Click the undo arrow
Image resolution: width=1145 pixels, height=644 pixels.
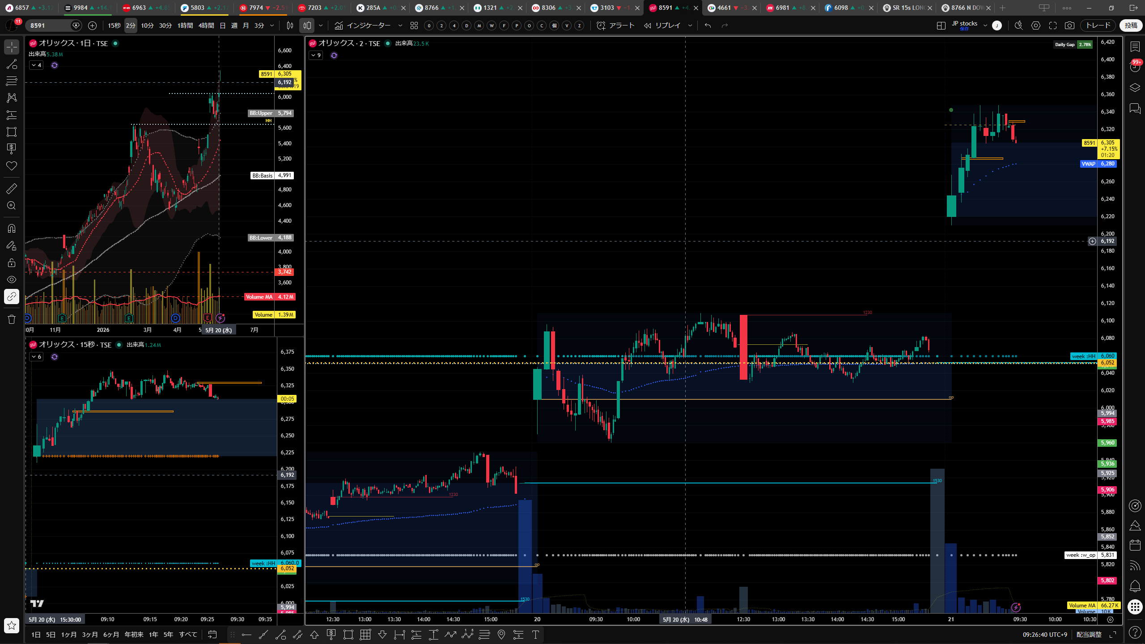[x=708, y=25]
